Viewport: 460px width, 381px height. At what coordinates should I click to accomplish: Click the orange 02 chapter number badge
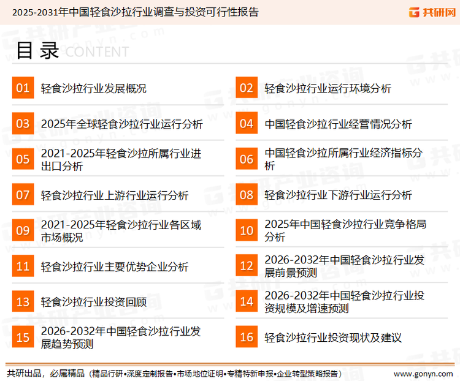coord(247,88)
